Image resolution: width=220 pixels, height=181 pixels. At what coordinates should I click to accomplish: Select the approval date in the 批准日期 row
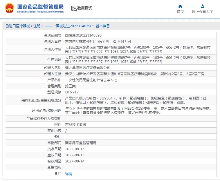(x=75, y=149)
